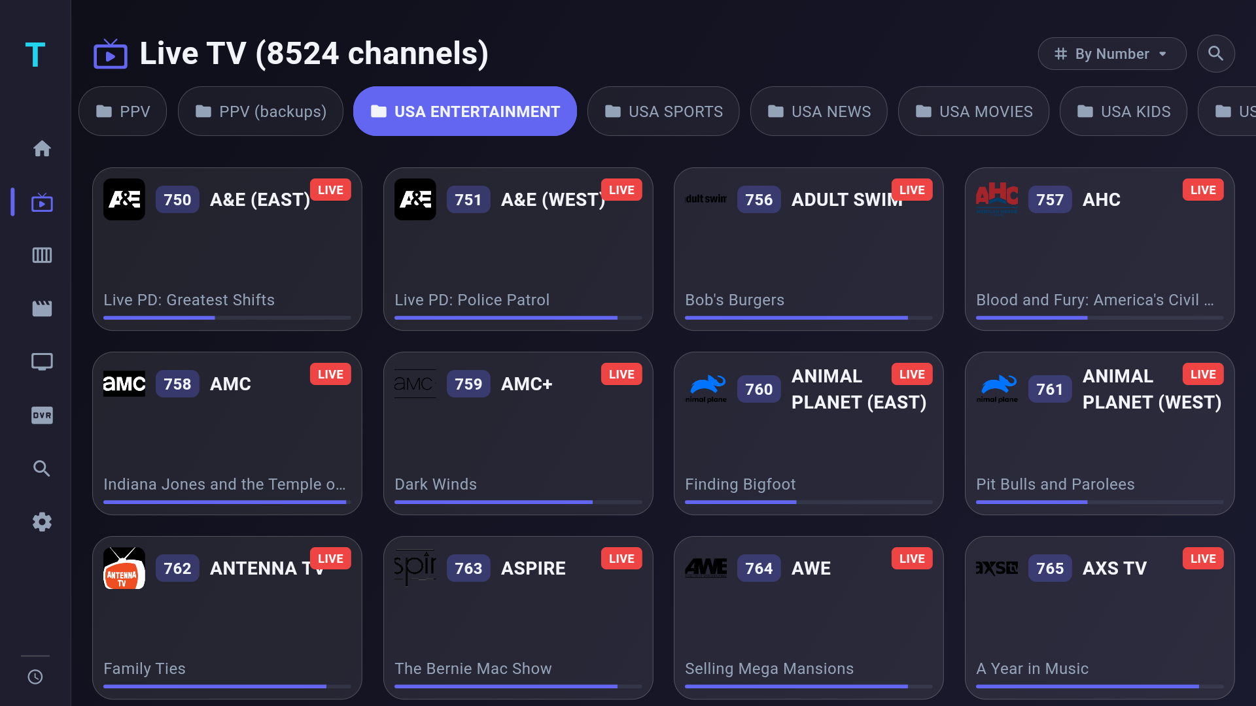1256x706 pixels.
Task: Click channel number 761 badge
Action: pyautogui.click(x=1050, y=389)
